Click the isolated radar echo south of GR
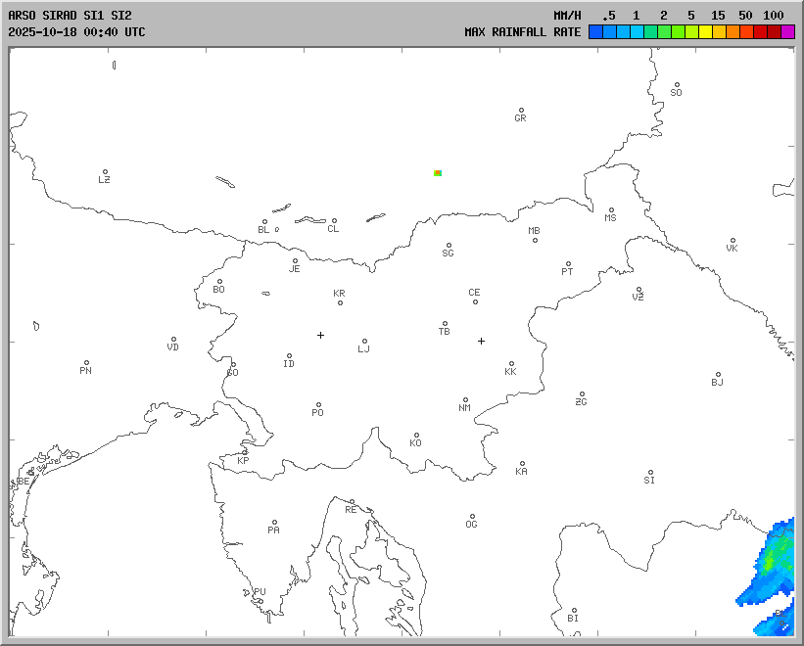Image resolution: width=804 pixels, height=646 pixels. 438,172
